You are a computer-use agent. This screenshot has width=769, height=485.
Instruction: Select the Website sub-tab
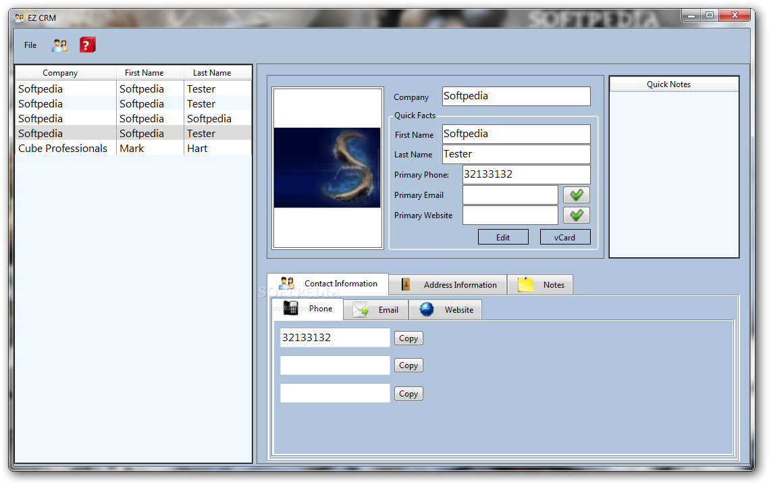(446, 310)
